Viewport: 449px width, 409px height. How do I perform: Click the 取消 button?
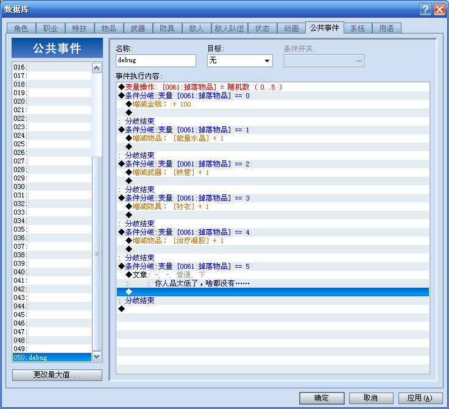click(371, 398)
